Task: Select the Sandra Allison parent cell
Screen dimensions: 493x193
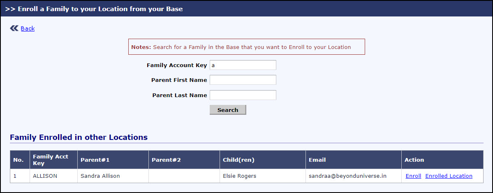Action: point(100,176)
